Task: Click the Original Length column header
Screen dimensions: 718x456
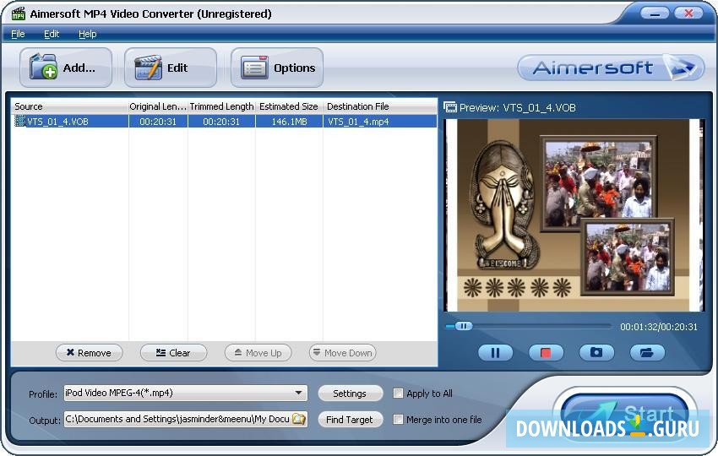Action: pos(158,106)
